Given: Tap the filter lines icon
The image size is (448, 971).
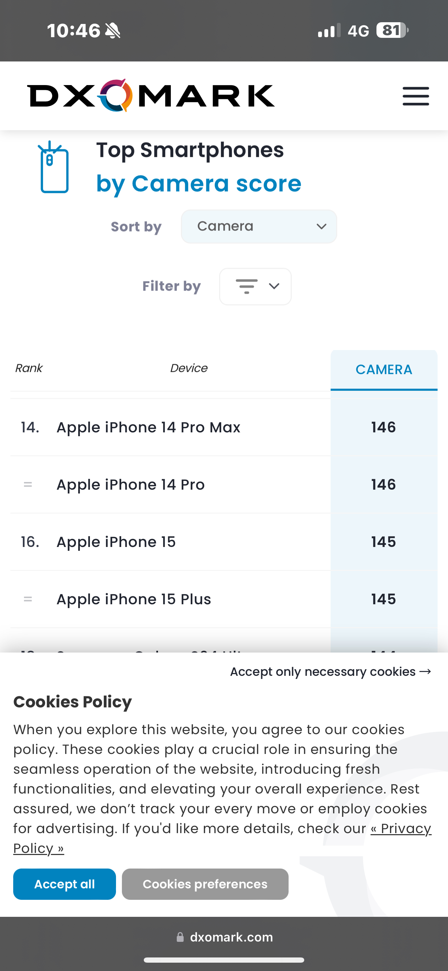Looking at the screenshot, I should point(247,287).
